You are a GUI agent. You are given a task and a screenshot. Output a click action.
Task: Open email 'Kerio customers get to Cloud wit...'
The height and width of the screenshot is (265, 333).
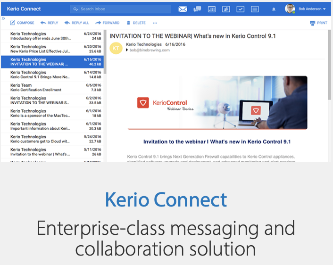point(52,139)
